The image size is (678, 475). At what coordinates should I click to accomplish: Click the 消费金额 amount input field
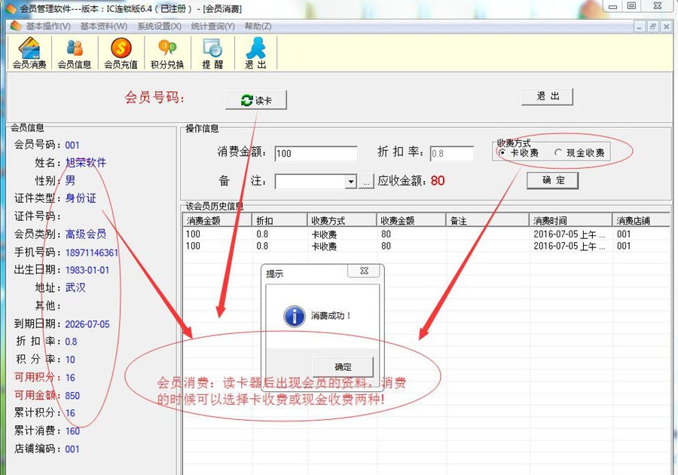[x=316, y=153]
